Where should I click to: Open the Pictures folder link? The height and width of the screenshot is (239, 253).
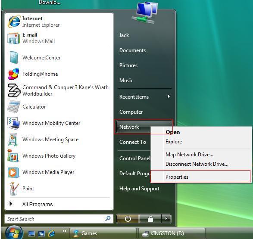[x=128, y=65]
